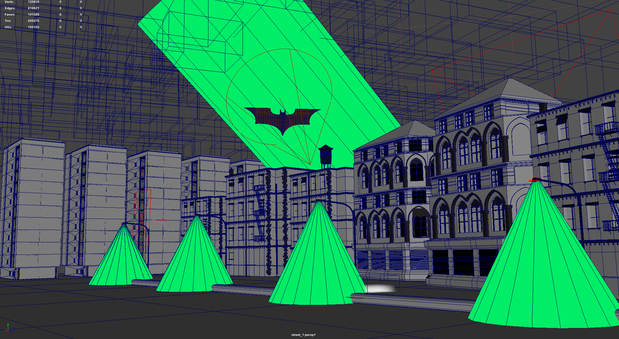
Task: Click the Faces count value 101385
Action: [x=34, y=15]
